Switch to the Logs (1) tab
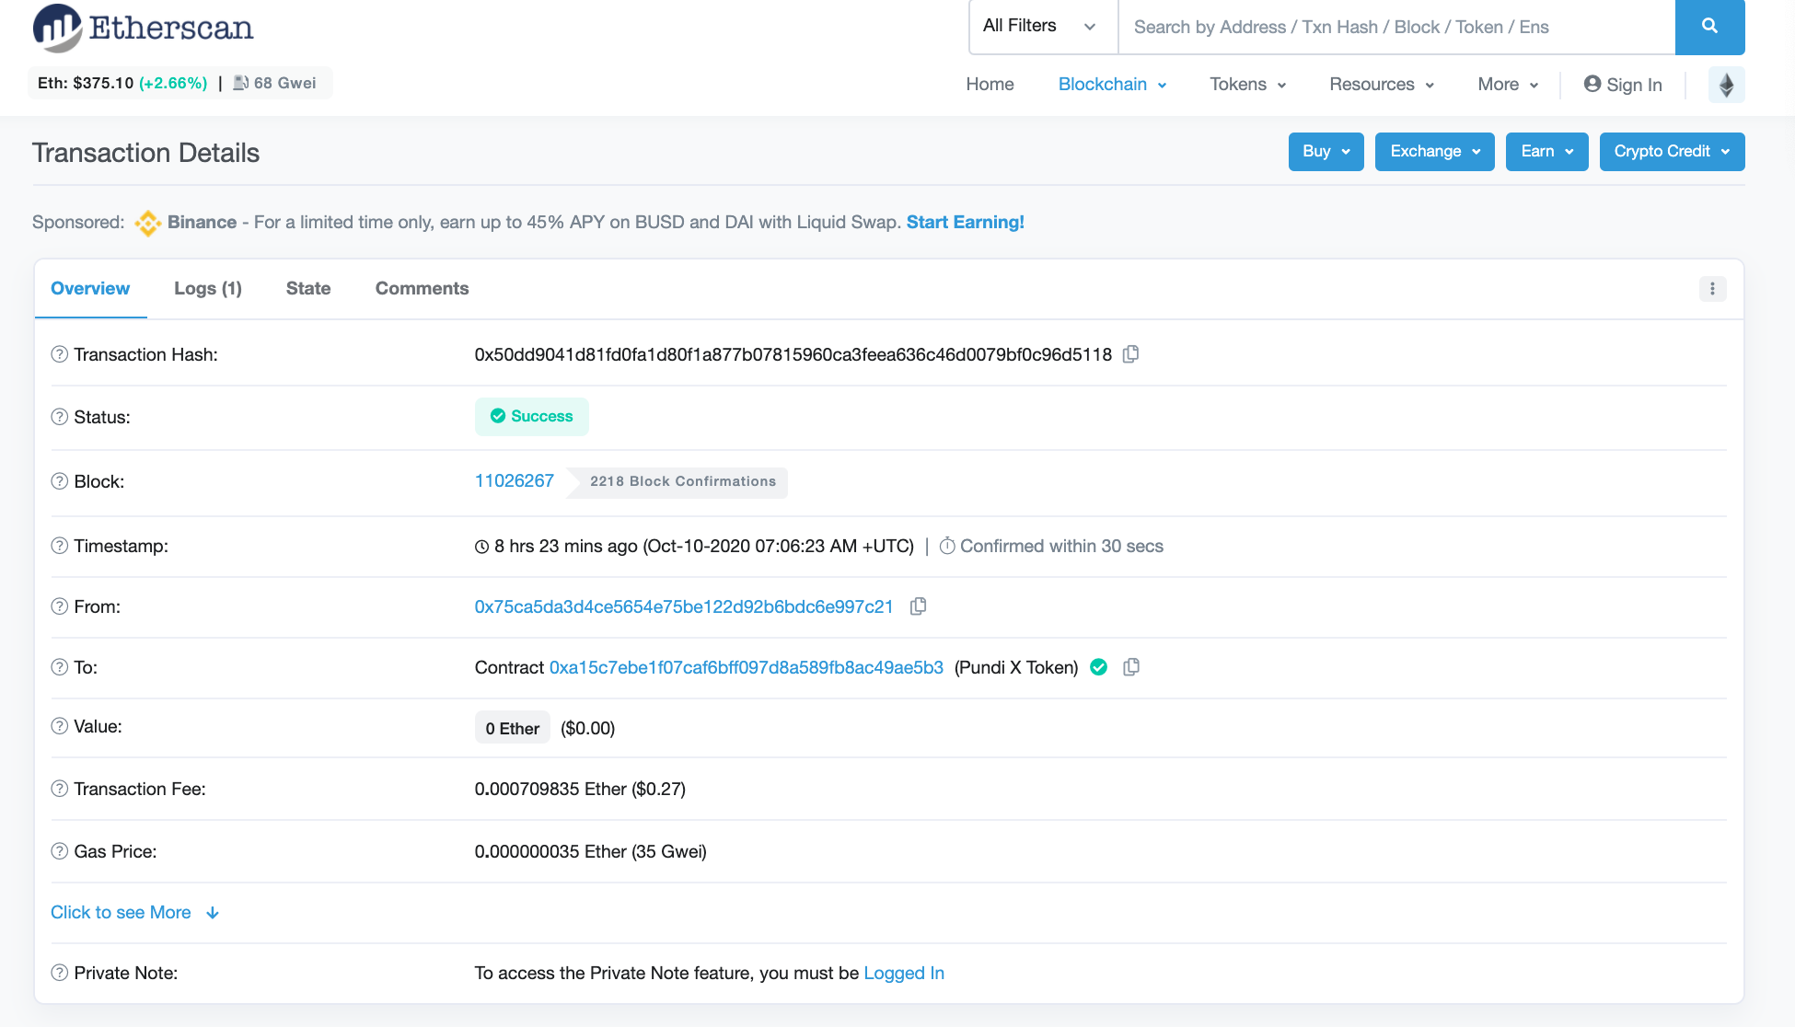The image size is (1795, 1027). pyautogui.click(x=207, y=289)
